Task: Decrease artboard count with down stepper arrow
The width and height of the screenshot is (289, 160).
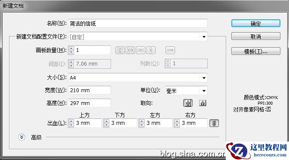Action: [x=71, y=52]
